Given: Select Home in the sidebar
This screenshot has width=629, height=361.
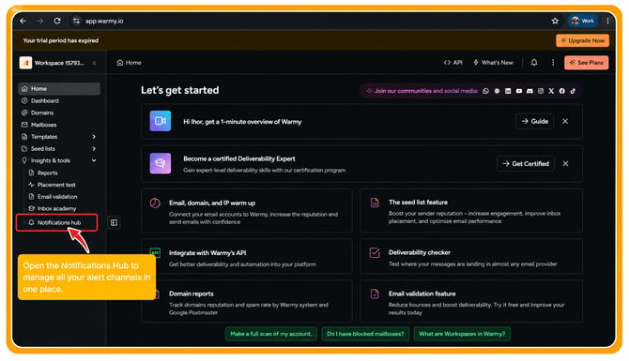Looking at the screenshot, I should (59, 88).
